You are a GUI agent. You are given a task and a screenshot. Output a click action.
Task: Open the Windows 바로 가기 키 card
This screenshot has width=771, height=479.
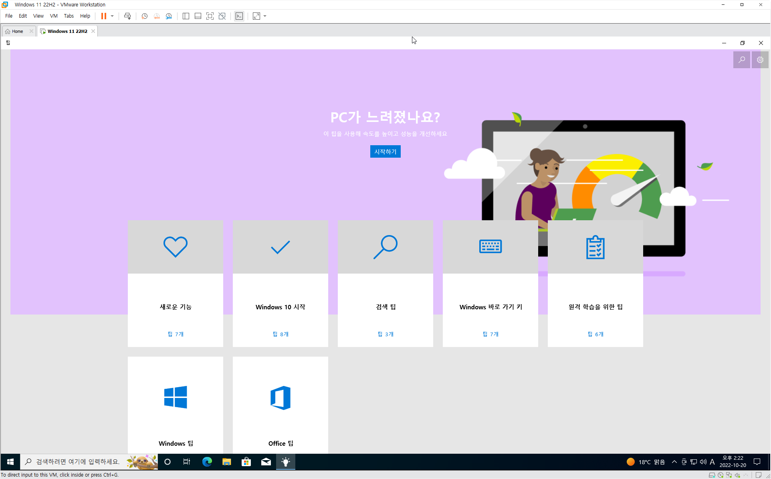click(490, 283)
